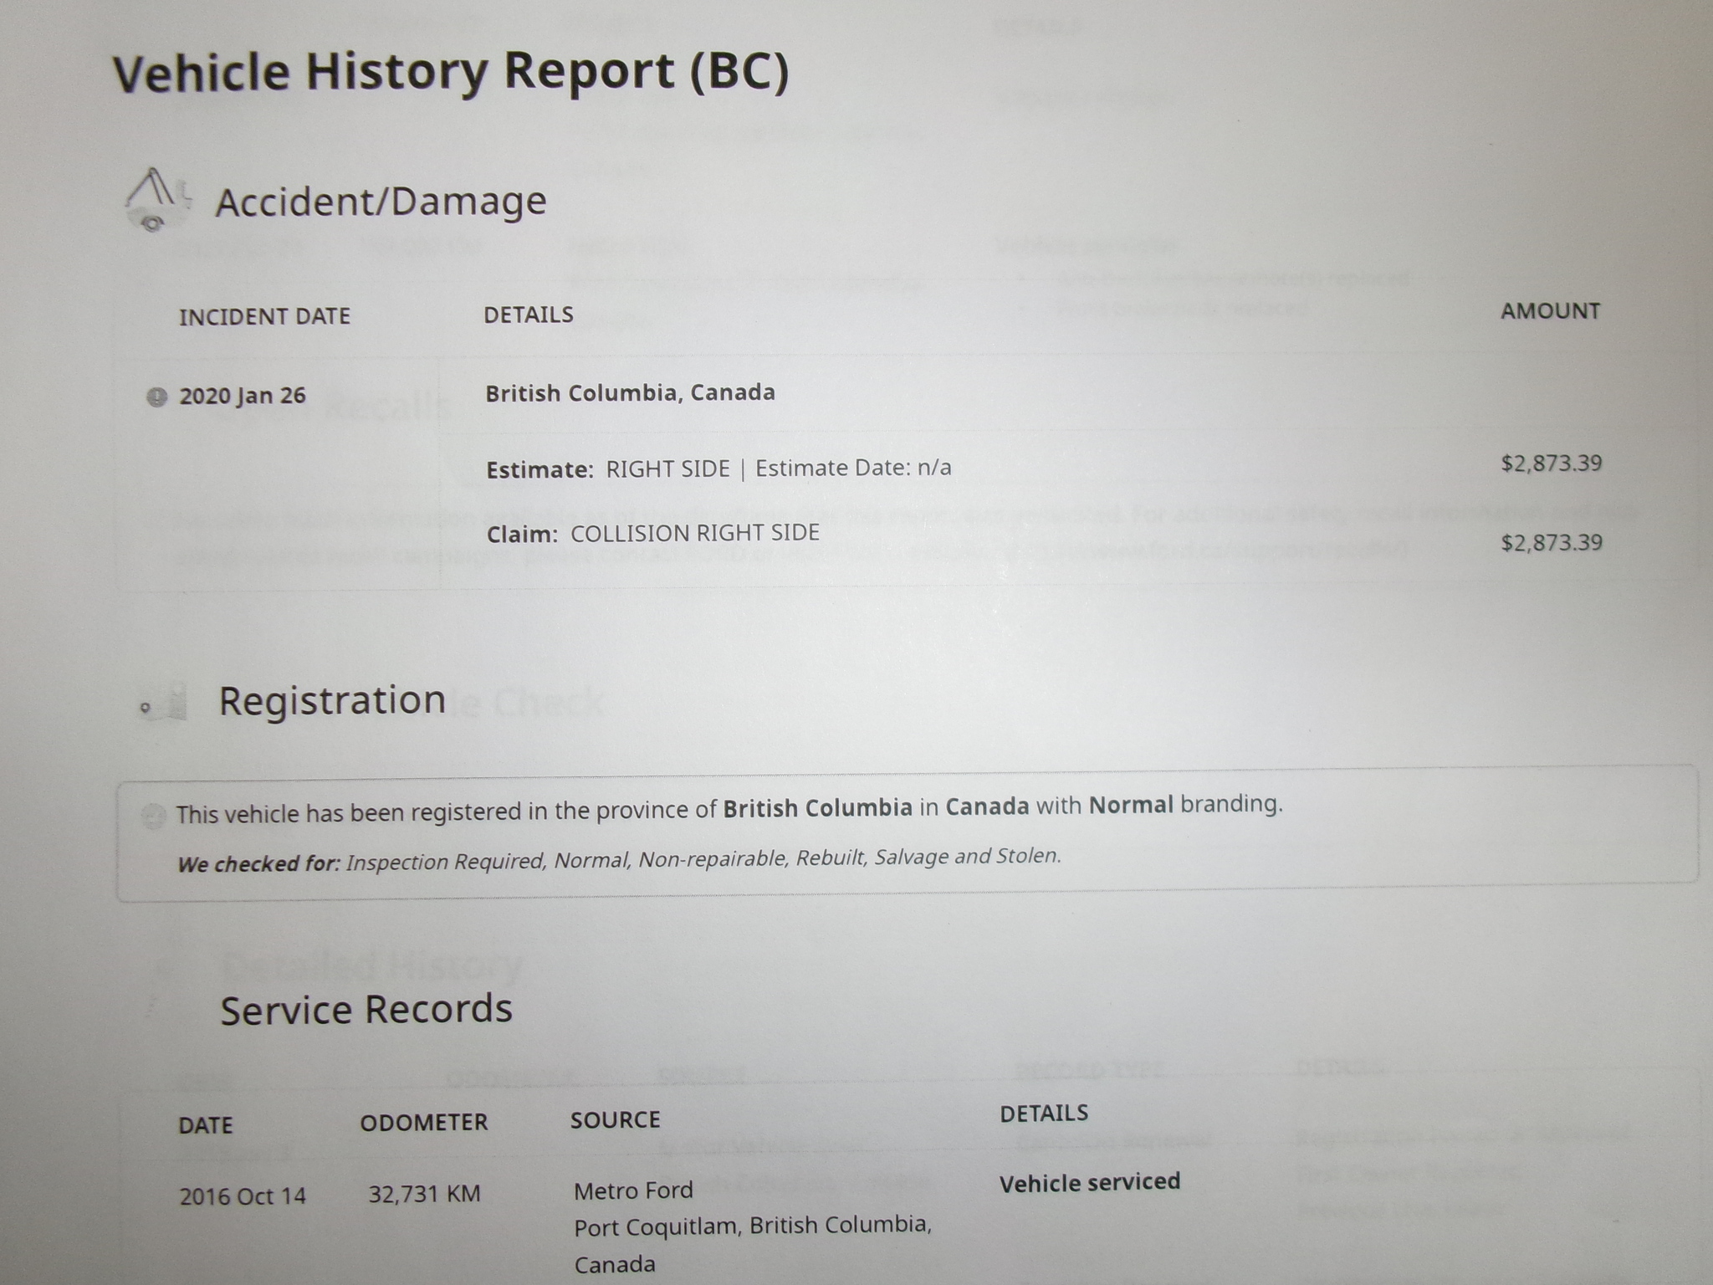1713x1285 pixels.
Task: Click British Columbia, Canada incident location
Action: 630,392
